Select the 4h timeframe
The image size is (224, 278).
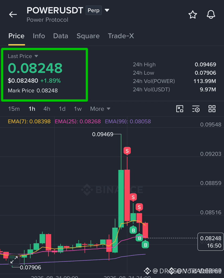(47, 109)
